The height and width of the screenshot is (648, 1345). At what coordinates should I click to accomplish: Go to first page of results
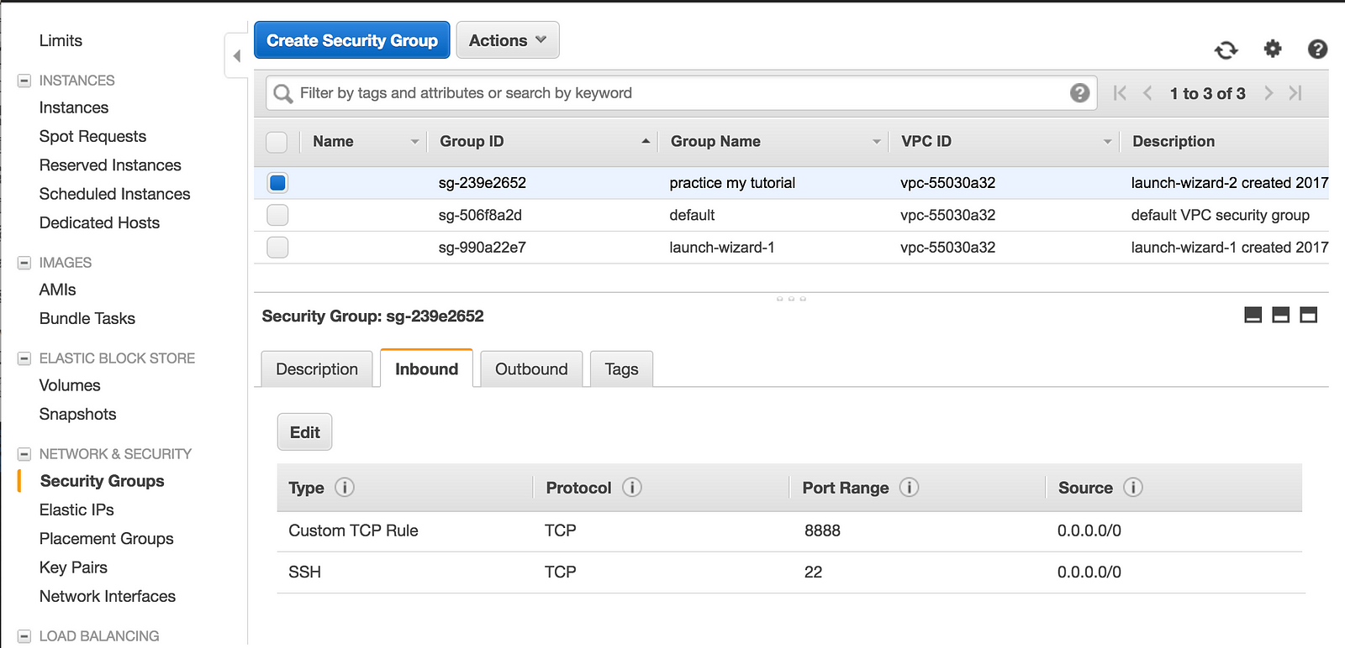tap(1119, 93)
